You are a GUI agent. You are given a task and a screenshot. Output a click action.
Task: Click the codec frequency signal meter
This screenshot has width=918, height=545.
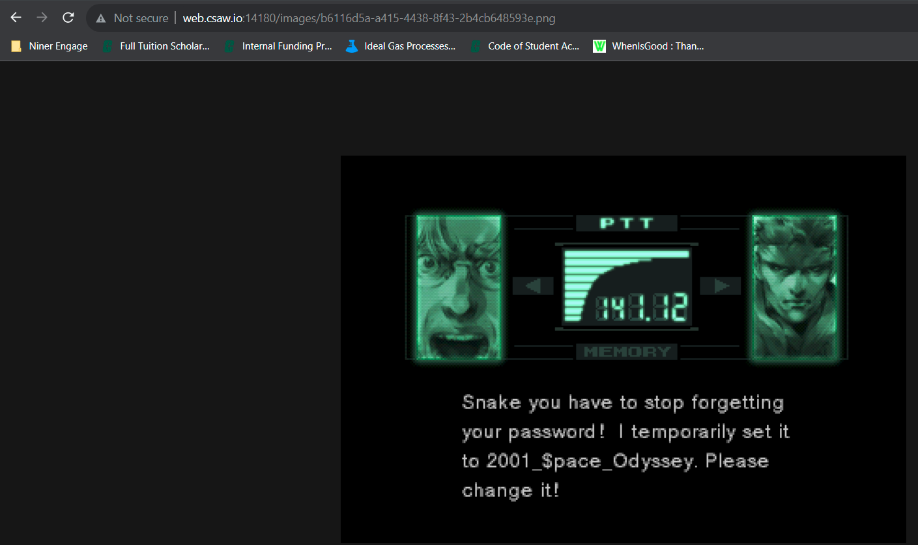[627, 286]
